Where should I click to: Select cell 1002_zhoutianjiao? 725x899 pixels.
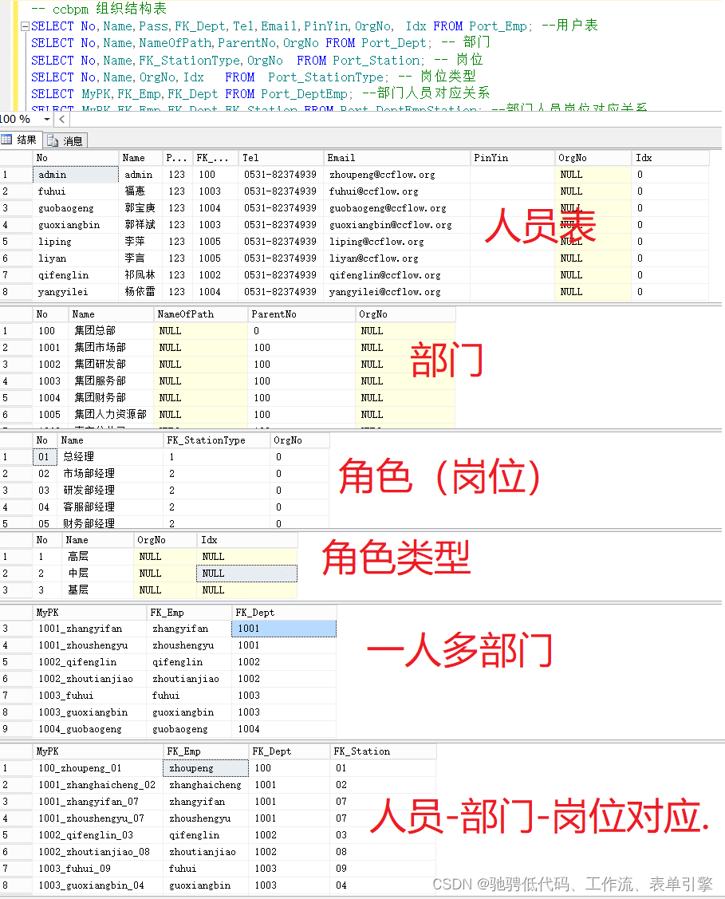pos(90,679)
